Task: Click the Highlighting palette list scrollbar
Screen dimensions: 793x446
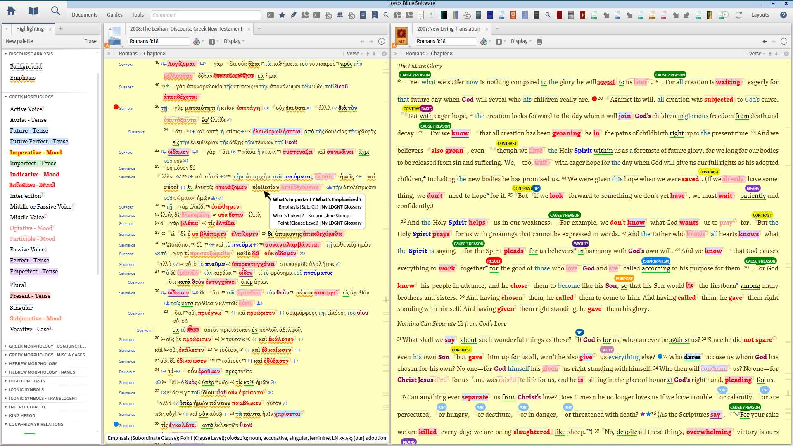Action: pos(98,173)
